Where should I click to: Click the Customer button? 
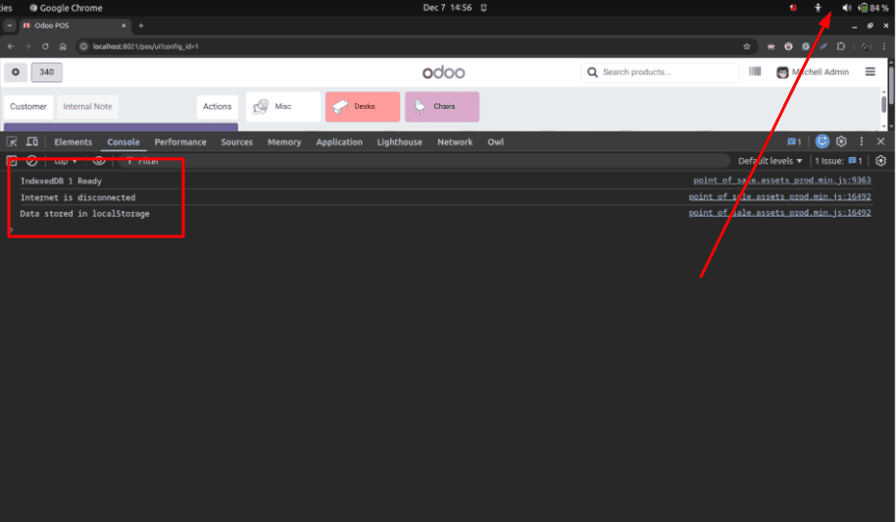28,106
